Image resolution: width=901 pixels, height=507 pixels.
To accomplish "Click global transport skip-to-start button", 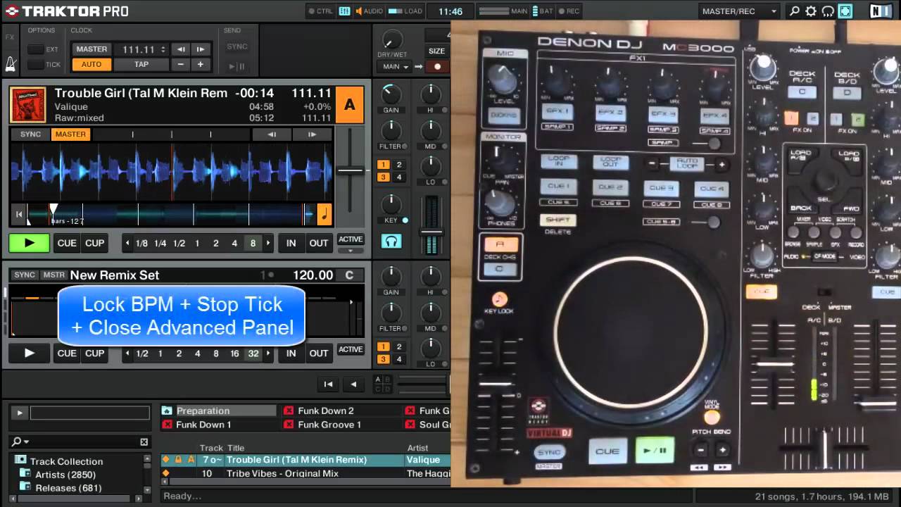I will pos(328,384).
